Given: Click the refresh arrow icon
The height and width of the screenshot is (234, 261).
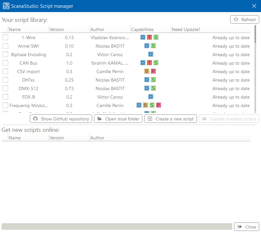Looking at the screenshot, I should (236, 19).
